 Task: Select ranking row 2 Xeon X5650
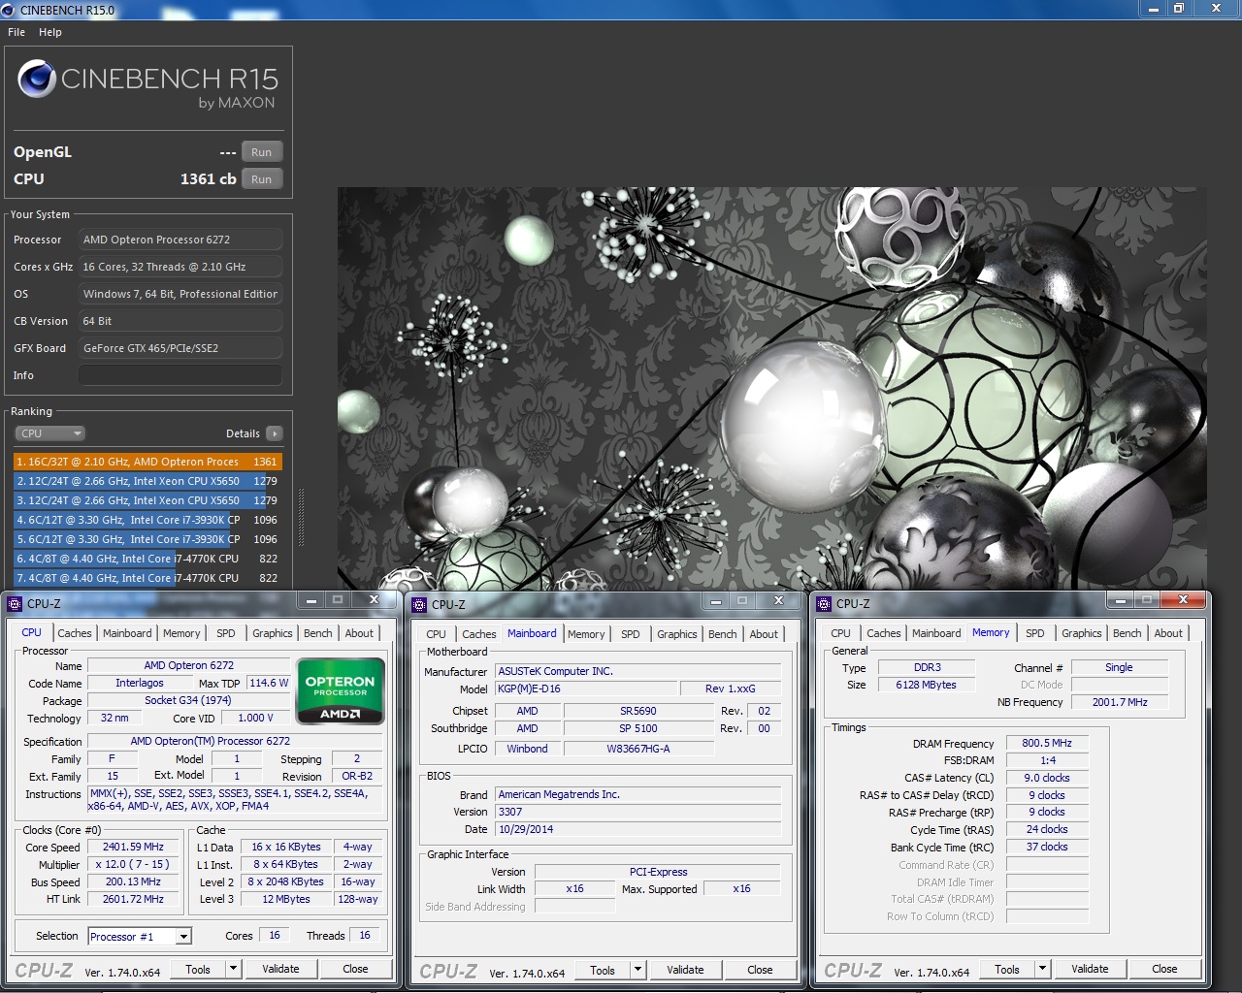pyautogui.click(x=147, y=481)
